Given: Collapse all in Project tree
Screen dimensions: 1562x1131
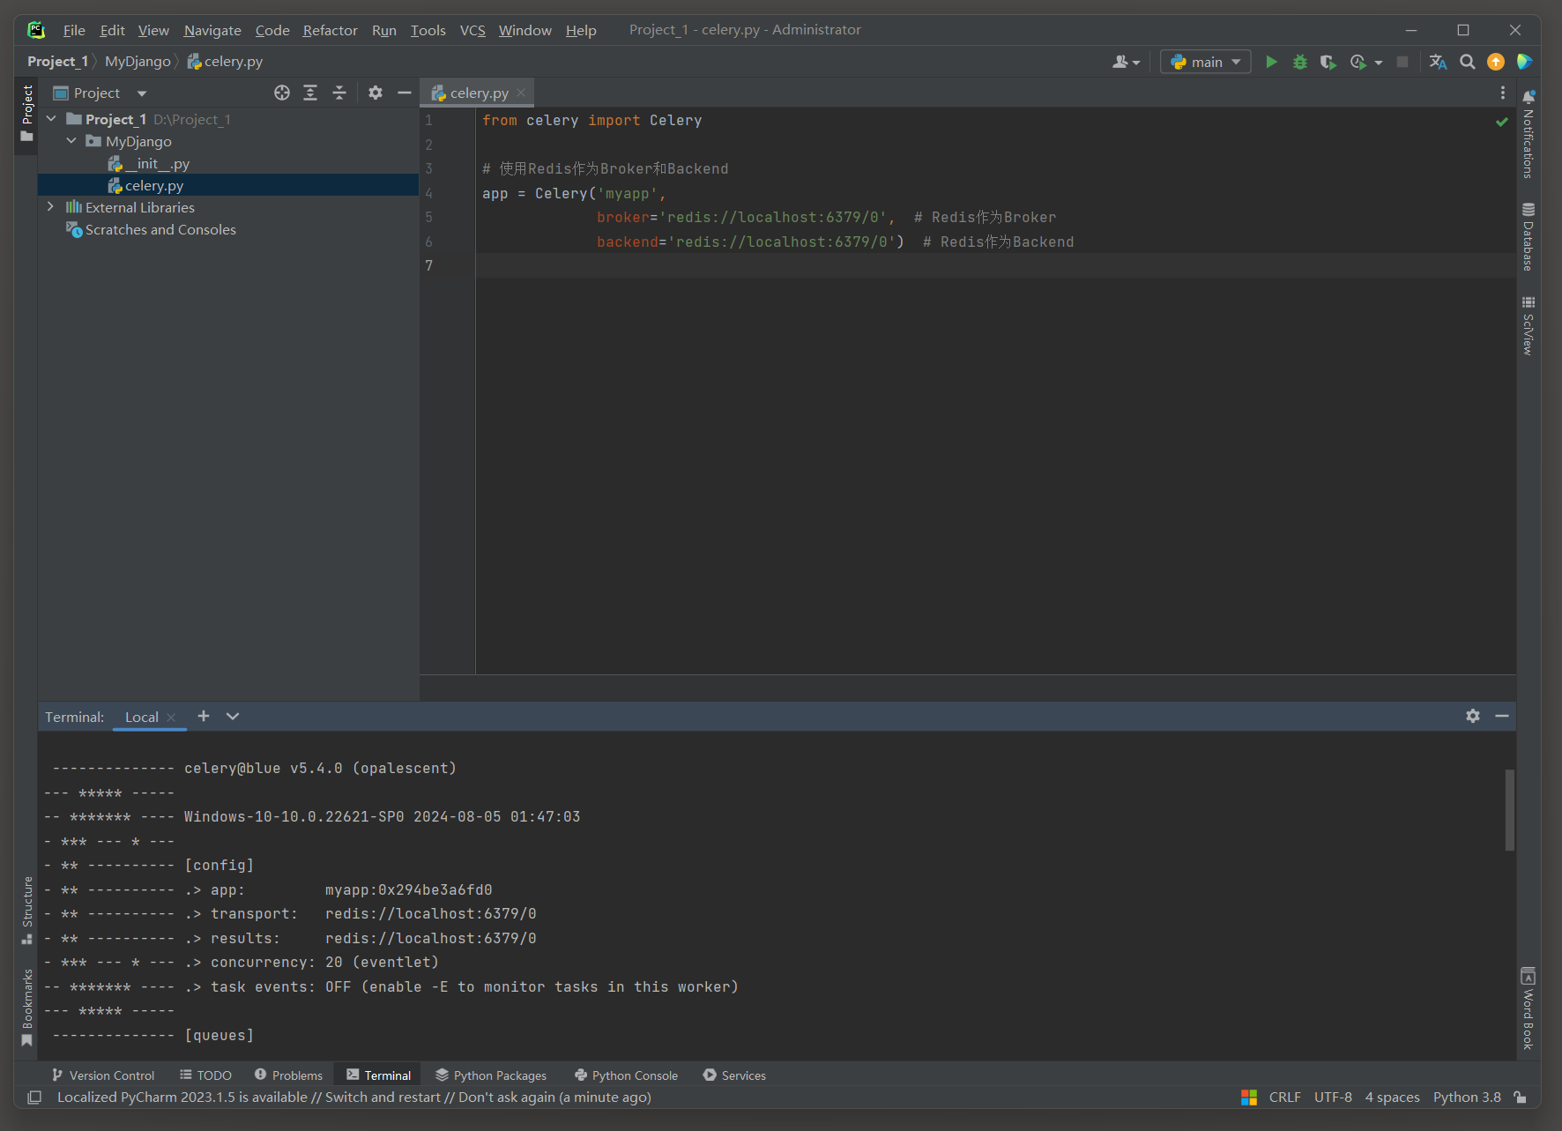Looking at the screenshot, I should click(339, 93).
